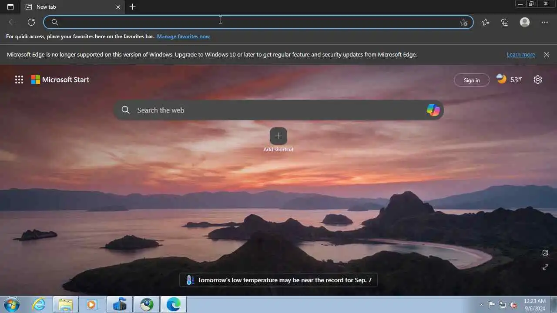Open the volume tray icon
This screenshot has height=313, width=557.
point(513,305)
